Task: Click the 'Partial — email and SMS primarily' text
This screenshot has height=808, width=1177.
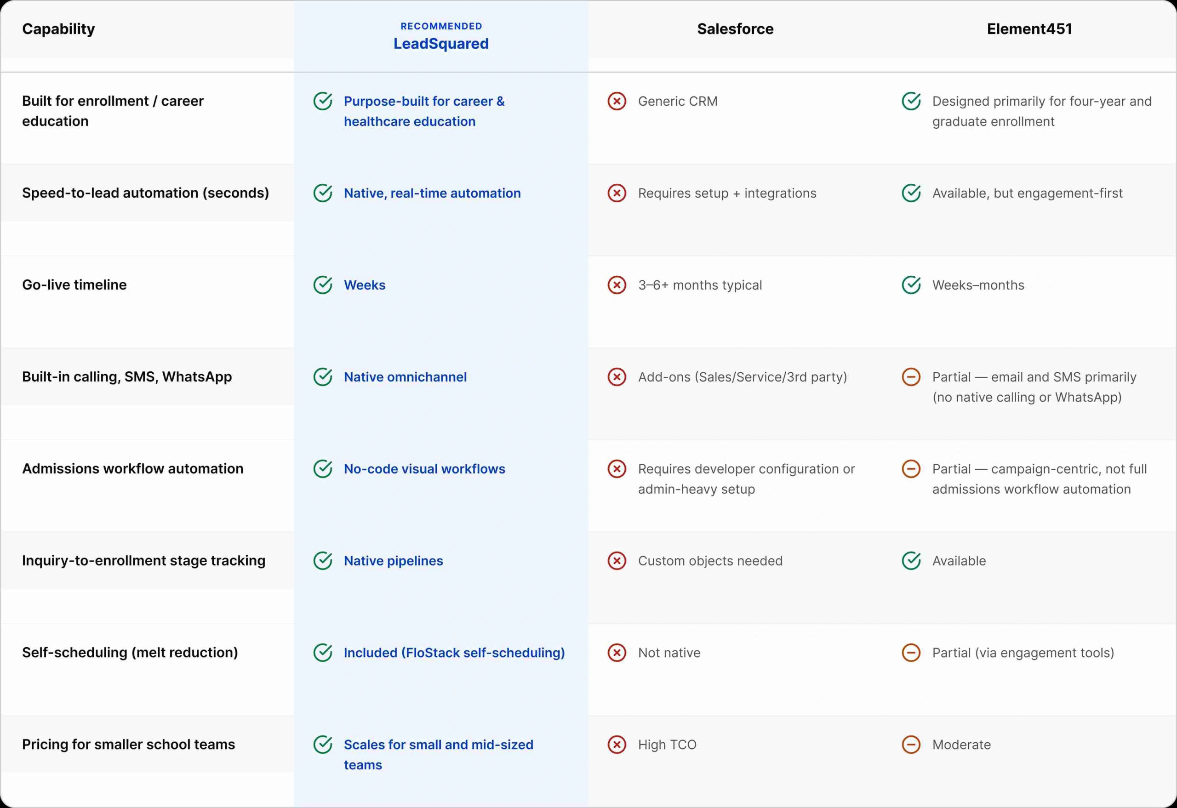Action: pos(1034,377)
